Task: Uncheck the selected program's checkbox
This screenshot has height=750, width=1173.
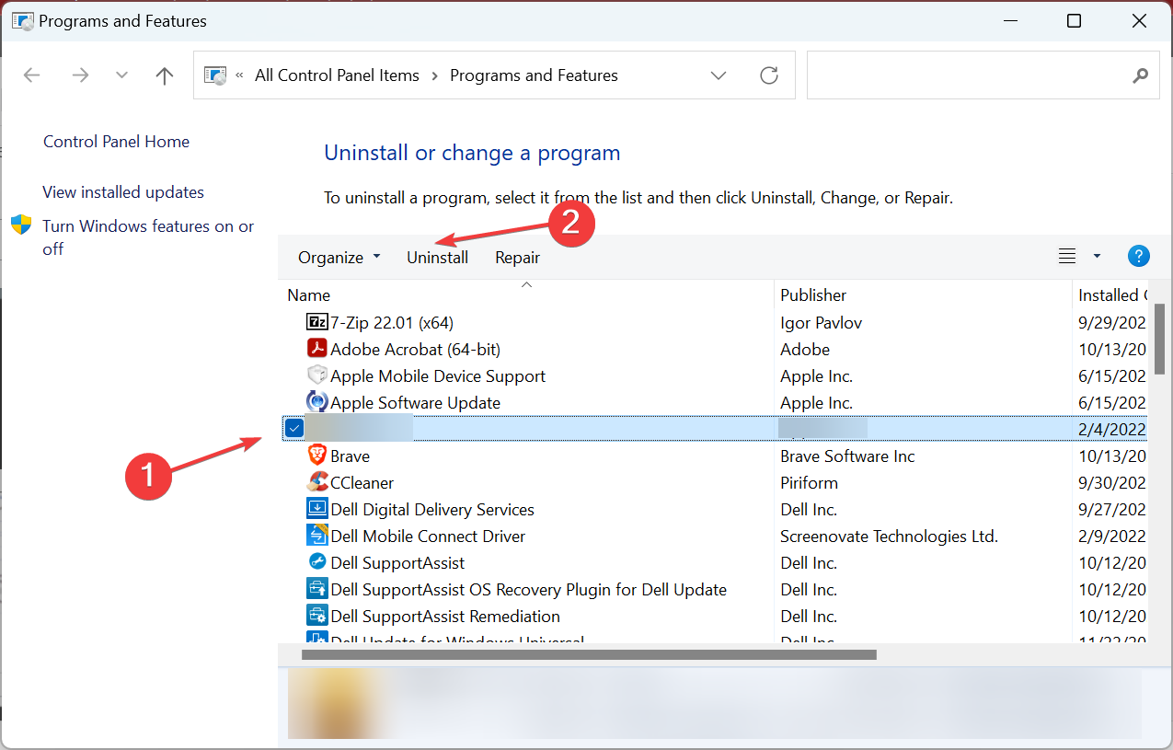Action: pyautogui.click(x=294, y=427)
